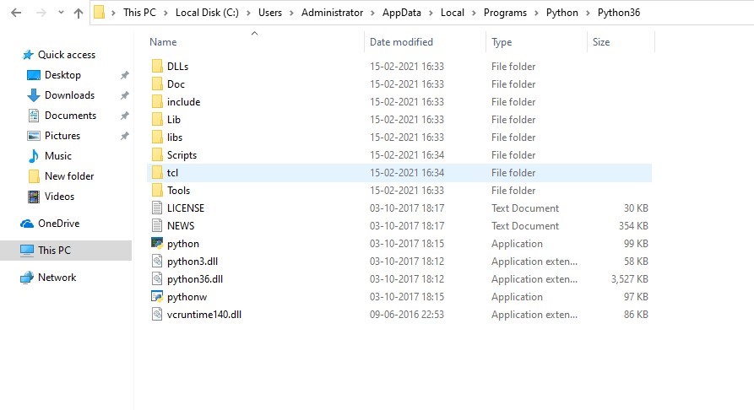
Task: Sort by Name column header
Action: [x=162, y=42]
